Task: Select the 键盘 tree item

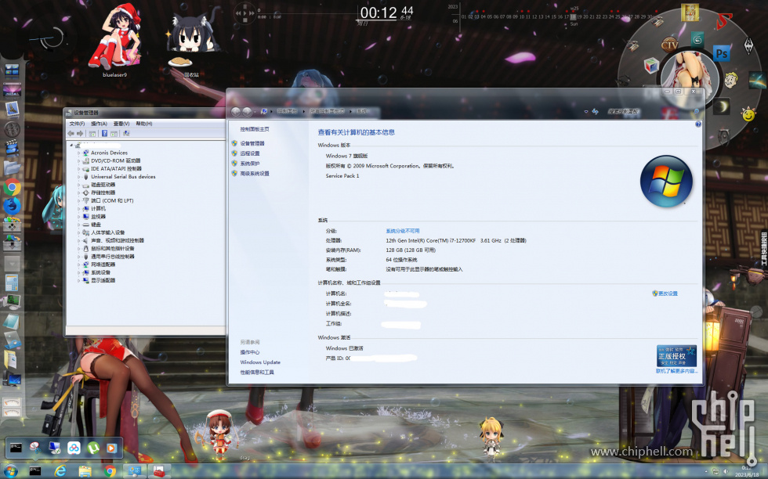Action: point(96,225)
